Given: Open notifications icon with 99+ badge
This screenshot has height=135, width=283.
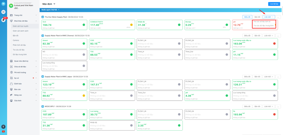Looking at the screenshot, I should (3, 20).
